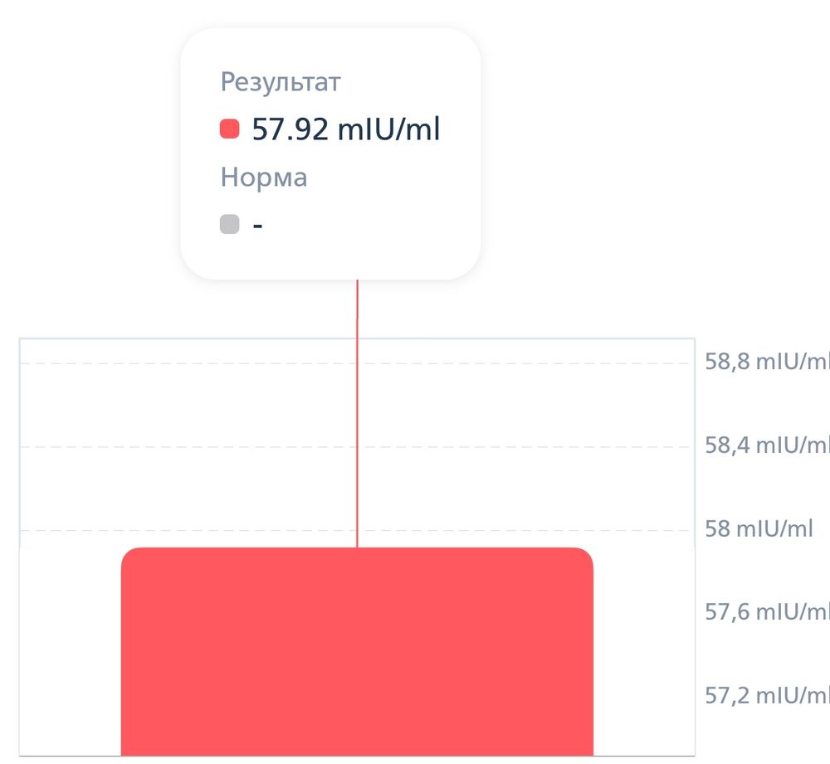Click the 58 mIU/ml axis label
The image size is (830, 764).
[x=759, y=529]
